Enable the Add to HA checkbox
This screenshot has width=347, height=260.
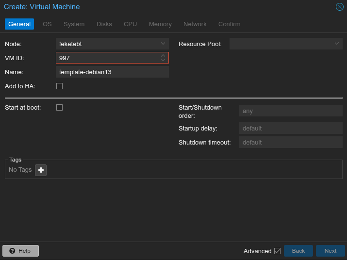click(60, 86)
